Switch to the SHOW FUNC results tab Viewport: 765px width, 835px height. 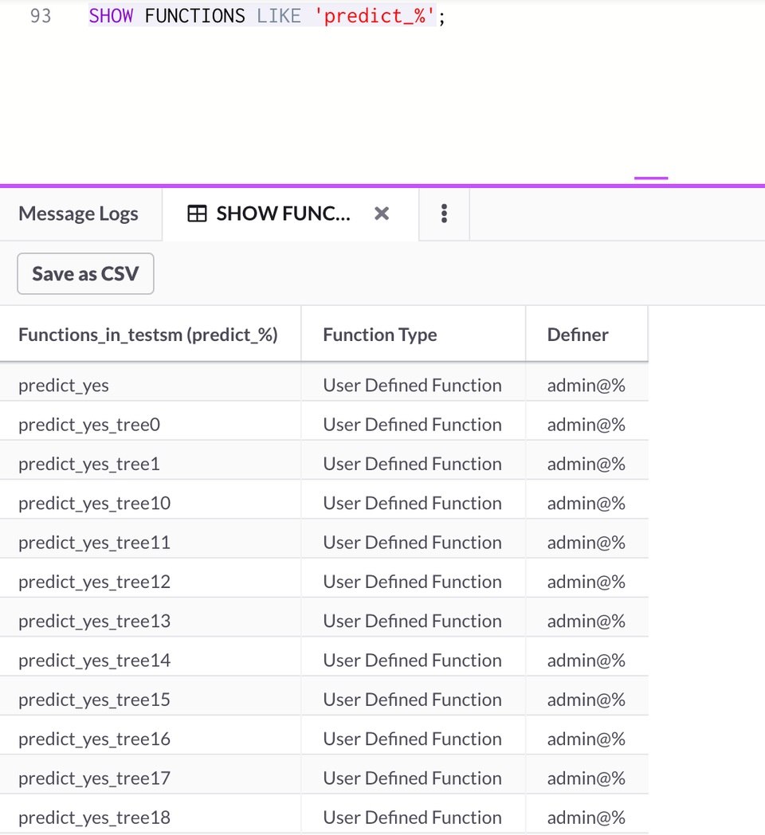pyautogui.click(x=279, y=213)
